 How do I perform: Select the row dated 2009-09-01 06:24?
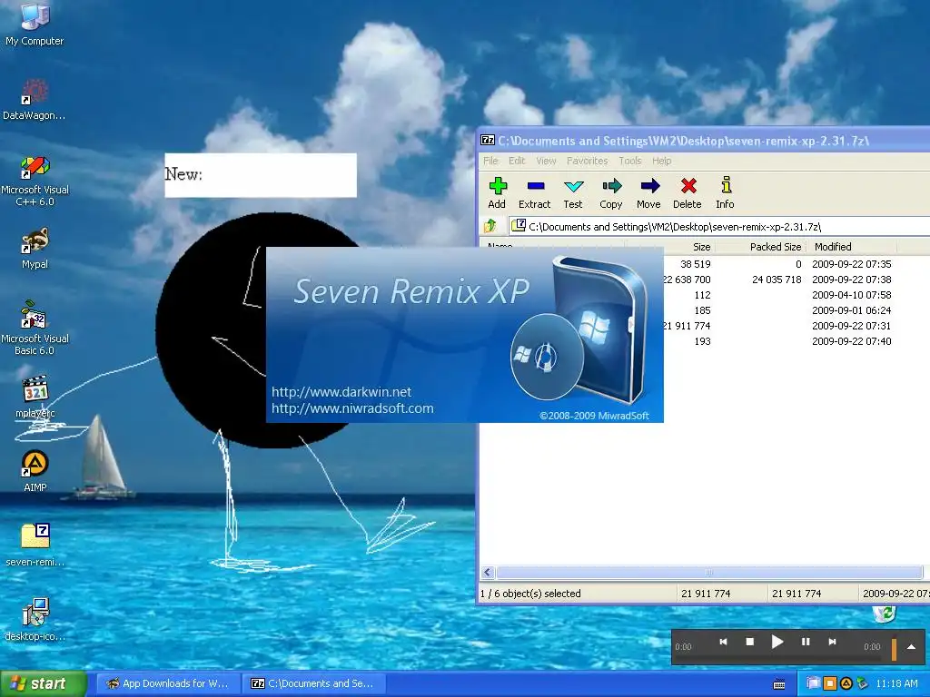point(851,310)
